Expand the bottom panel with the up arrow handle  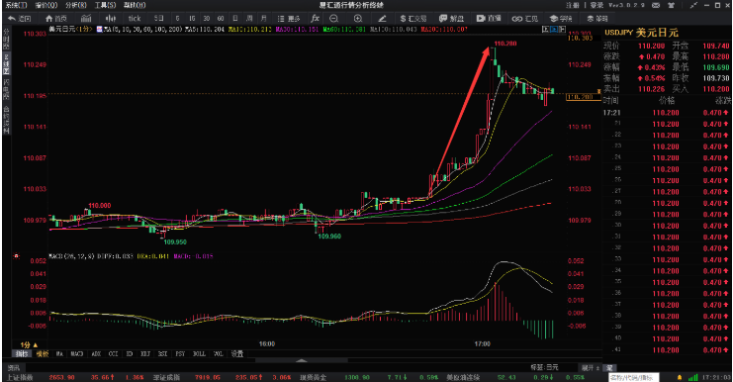click(x=302, y=360)
